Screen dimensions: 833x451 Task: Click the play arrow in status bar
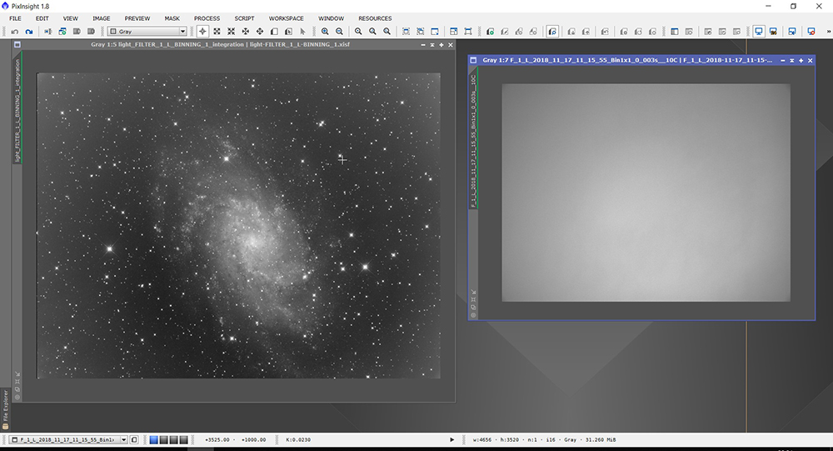point(452,439)
